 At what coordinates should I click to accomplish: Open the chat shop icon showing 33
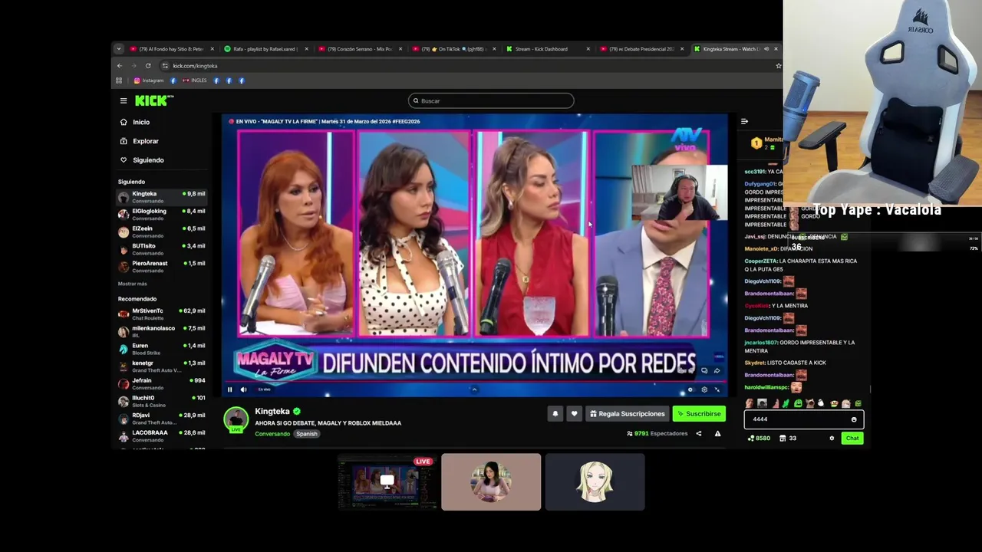(788, 439)
